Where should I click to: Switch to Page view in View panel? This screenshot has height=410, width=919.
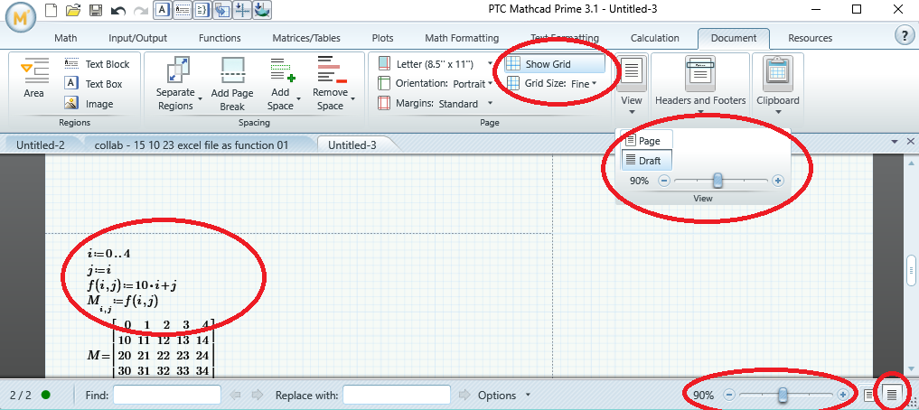647,141
